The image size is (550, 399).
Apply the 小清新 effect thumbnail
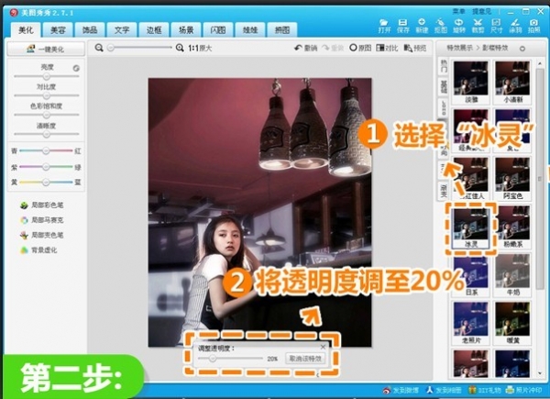512,82
